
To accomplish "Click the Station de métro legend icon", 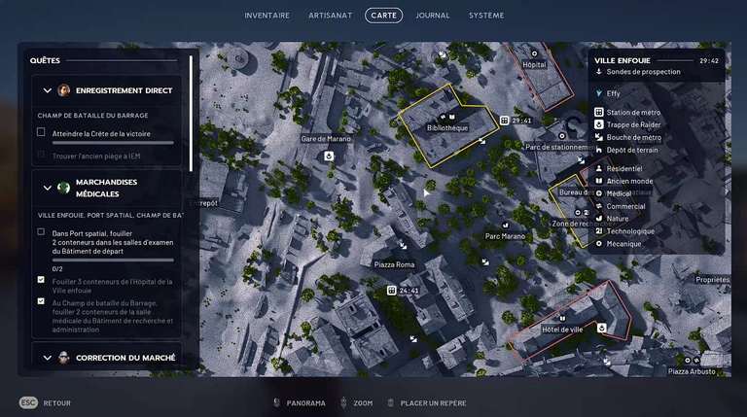I will click(599, 113).
